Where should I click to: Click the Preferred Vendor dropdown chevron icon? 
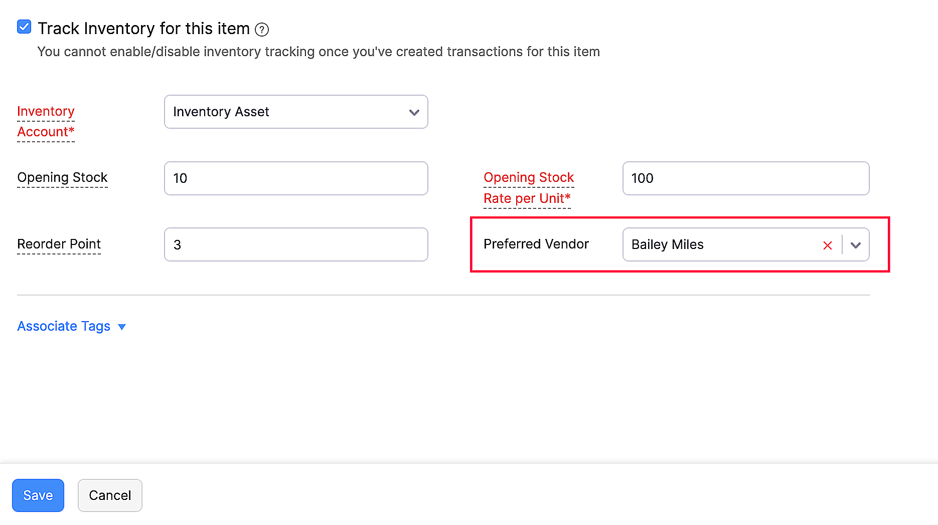coord(855,245)
